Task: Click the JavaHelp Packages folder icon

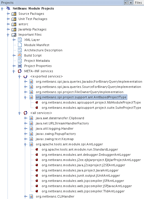Action: (14, 29)
